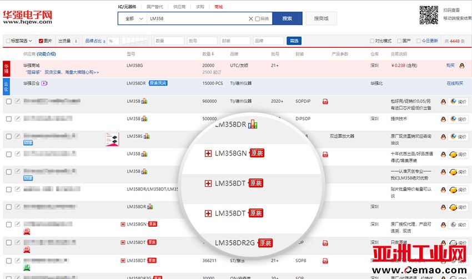The width and height of the screenshot is (472, 279).
Task: Open the 全部 category dropdown
Action: pyautogui.click(x=134, y=19)
